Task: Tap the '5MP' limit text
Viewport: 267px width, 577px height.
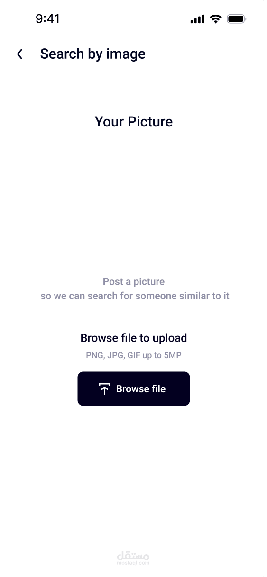Action: pyautogui.click(x=173, y=355)
